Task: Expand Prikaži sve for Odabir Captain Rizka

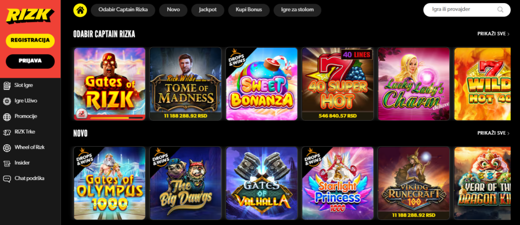Action: click(494, 34)
